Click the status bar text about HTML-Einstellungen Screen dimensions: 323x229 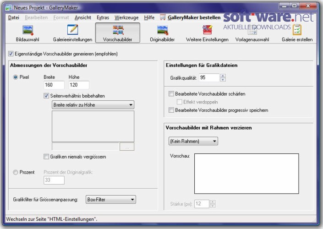(51, 219)
